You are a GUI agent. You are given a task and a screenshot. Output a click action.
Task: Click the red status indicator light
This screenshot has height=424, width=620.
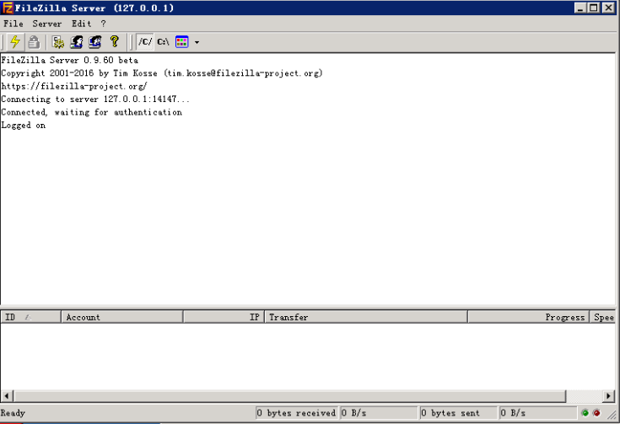(596, 413)
